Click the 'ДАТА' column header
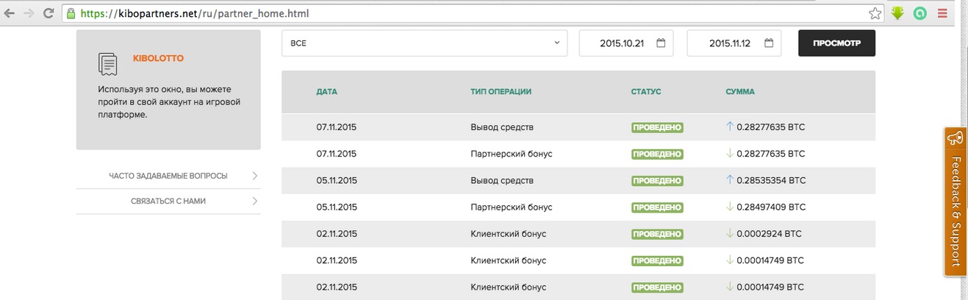 click(x=327, y=92)
